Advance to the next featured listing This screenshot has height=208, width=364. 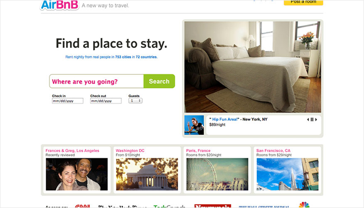click(316, 120)
